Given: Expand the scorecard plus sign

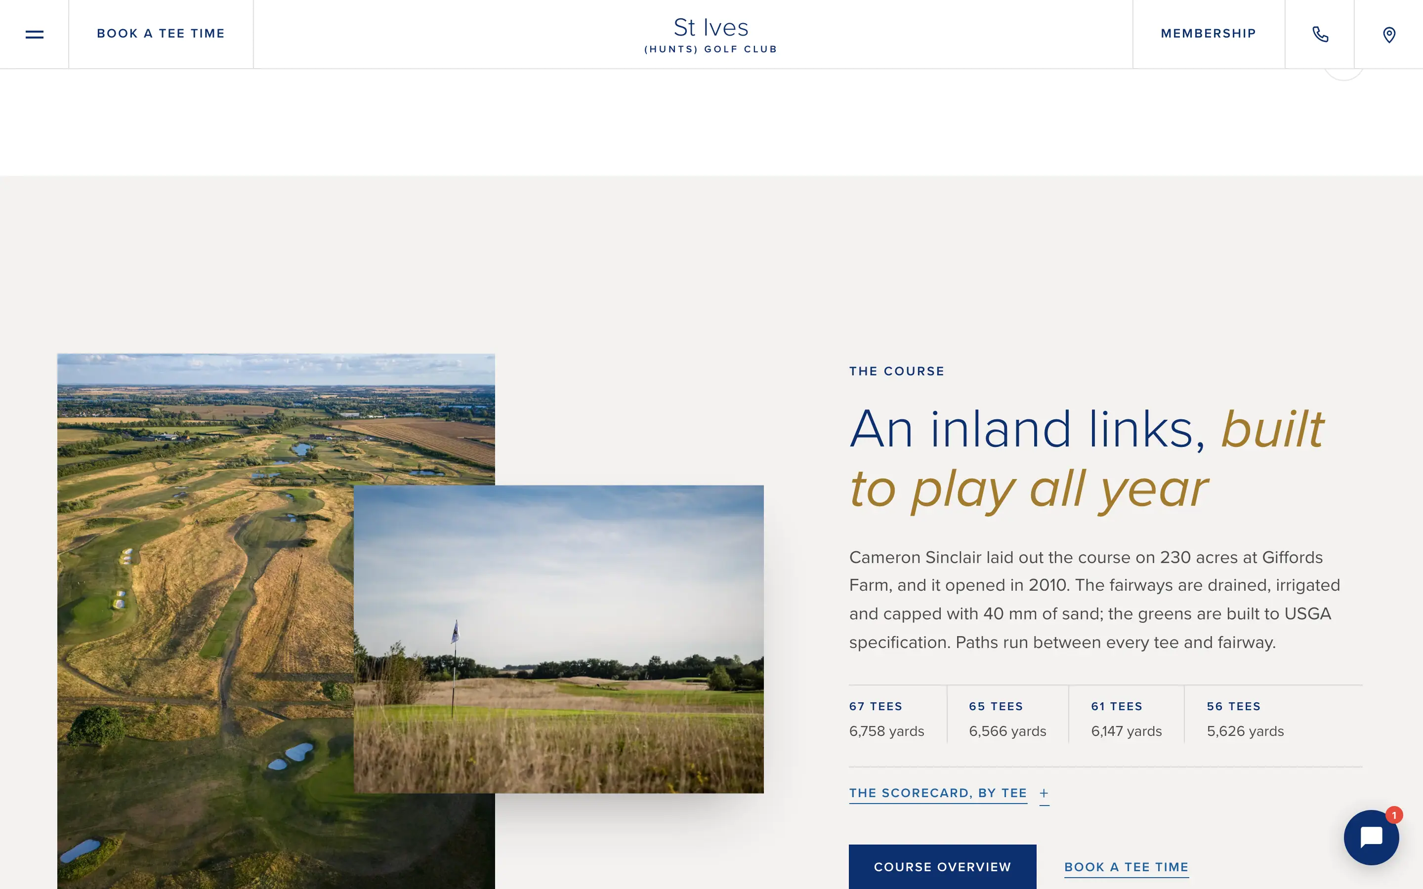Looking at the screenshot, I should coord(1044,793).
